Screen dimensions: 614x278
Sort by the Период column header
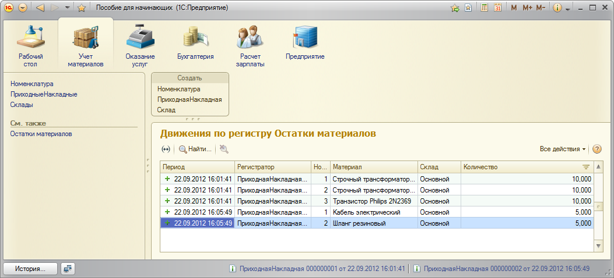(198, 167)
